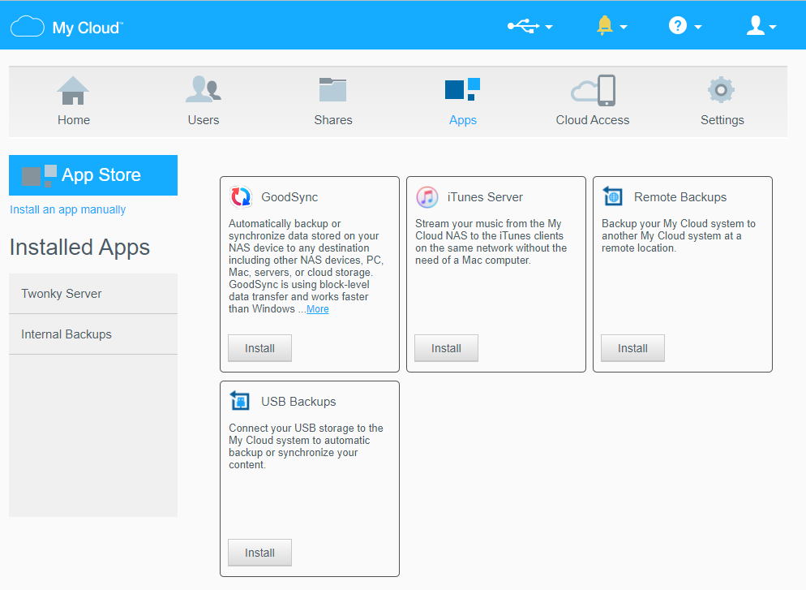
Task: Click the Home house icon
Action: 73,91
